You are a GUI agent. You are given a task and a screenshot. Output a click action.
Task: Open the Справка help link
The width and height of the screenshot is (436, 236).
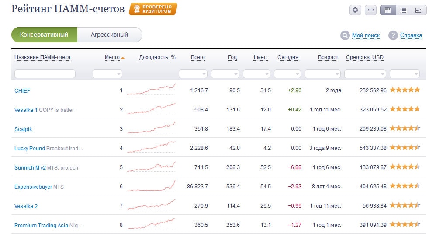point(411,35)
